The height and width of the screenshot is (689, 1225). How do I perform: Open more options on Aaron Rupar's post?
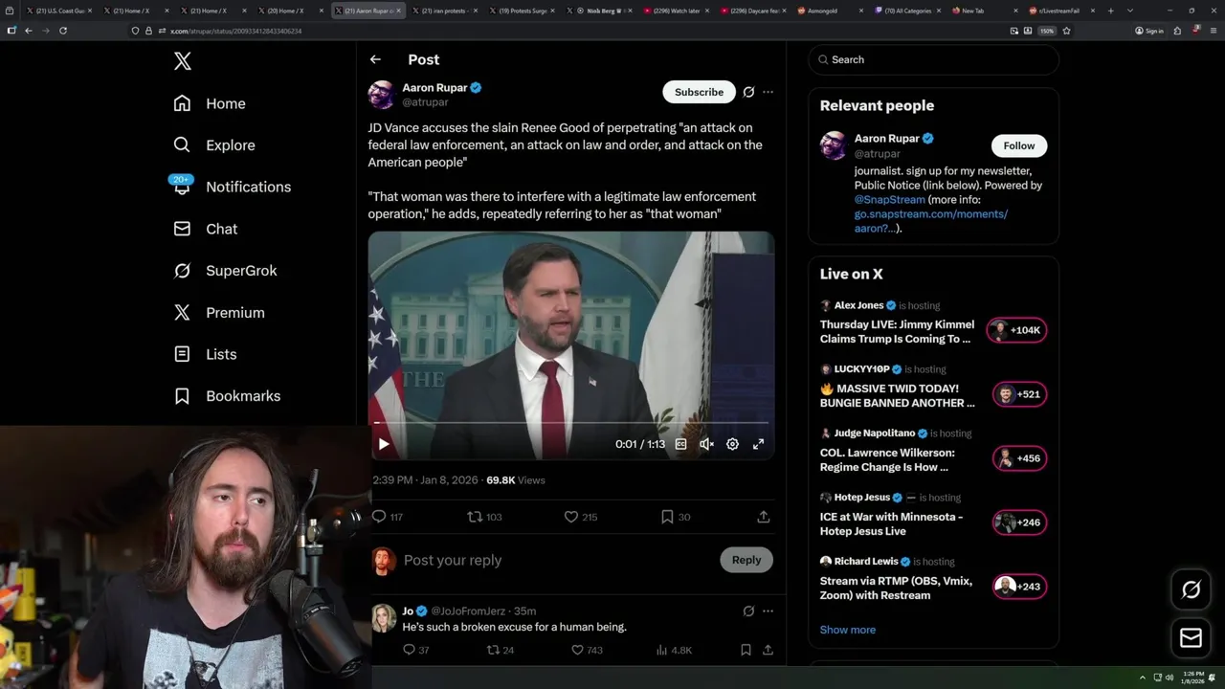768,92
